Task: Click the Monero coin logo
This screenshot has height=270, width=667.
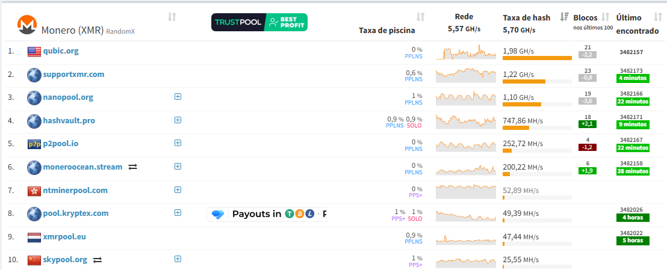Action: 27,25
